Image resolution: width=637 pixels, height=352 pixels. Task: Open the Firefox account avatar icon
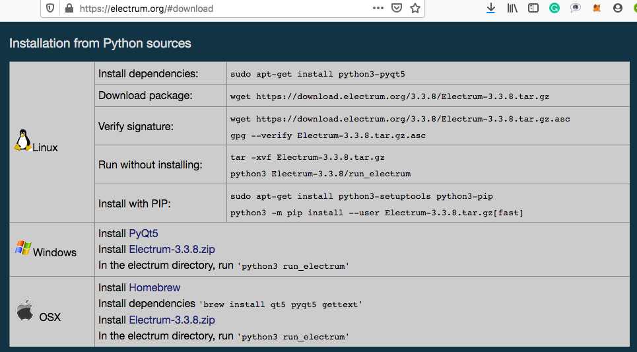[x=617, y=8]
